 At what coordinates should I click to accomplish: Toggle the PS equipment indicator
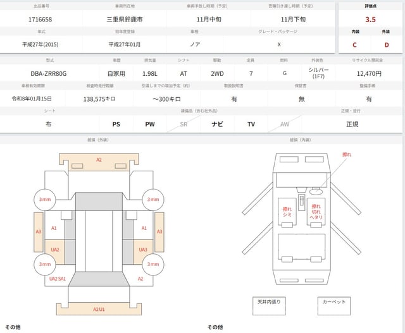click(x=116, y=124)
